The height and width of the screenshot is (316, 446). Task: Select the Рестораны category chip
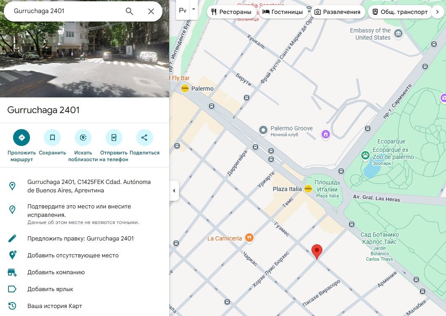[x=231, y=12]
